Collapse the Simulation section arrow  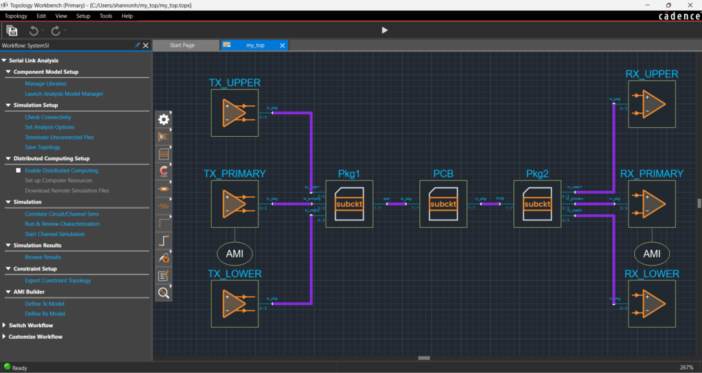point(8,202)
